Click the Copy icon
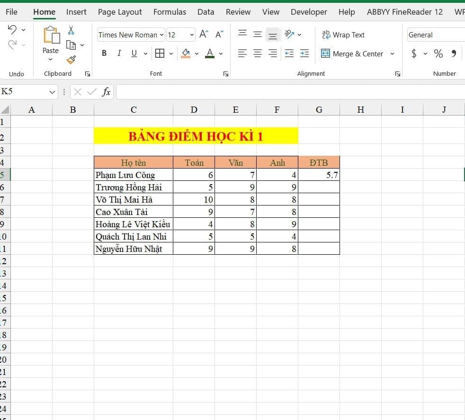The image size is (465, 420). (71, 45)
